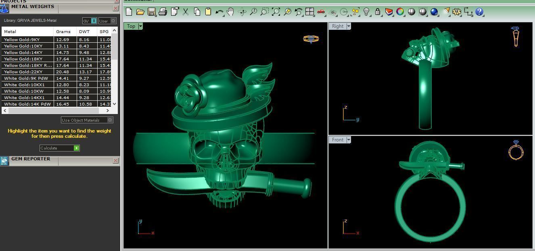This screenshot has width=535, height=251.
Task: Select the Rotate View tool
Action: [242, 12]
